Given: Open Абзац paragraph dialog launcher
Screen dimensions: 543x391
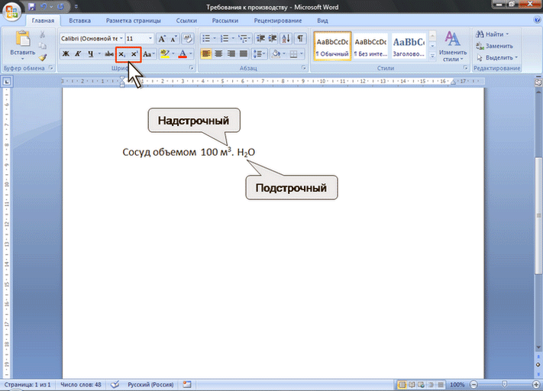Looking at the screenshot, I should click(304, 68).
